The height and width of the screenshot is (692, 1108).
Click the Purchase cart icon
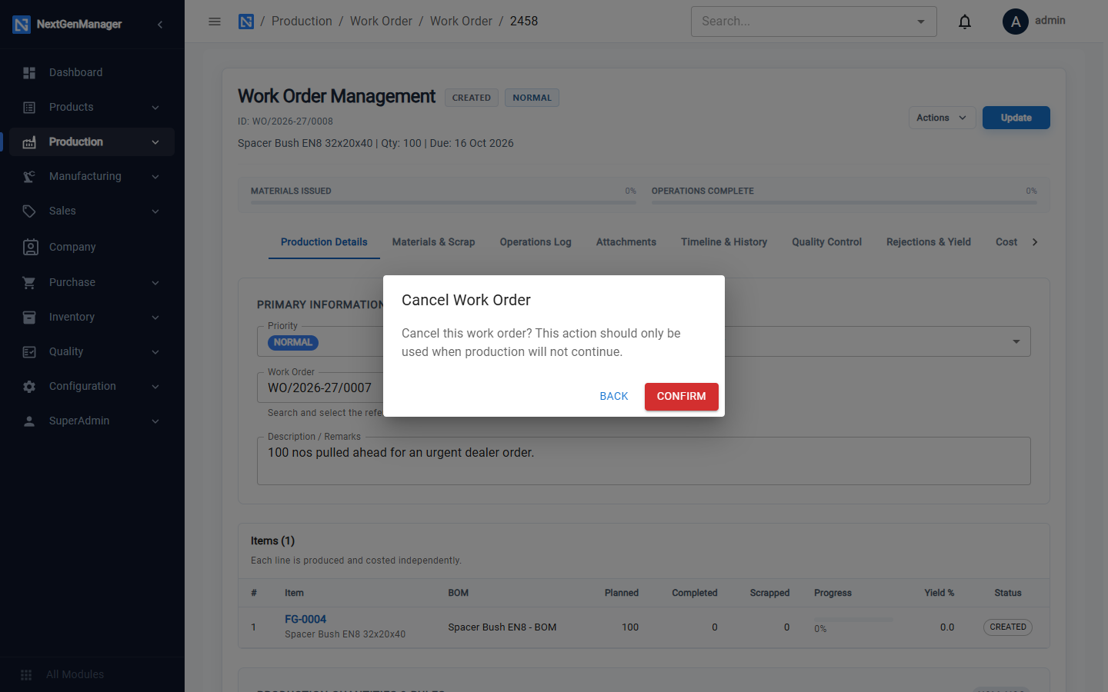click(x=29, y=283)
